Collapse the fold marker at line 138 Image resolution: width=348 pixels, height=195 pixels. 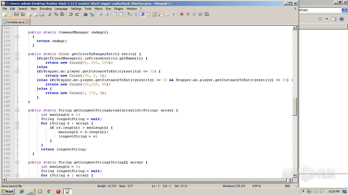tap(17, 58)
